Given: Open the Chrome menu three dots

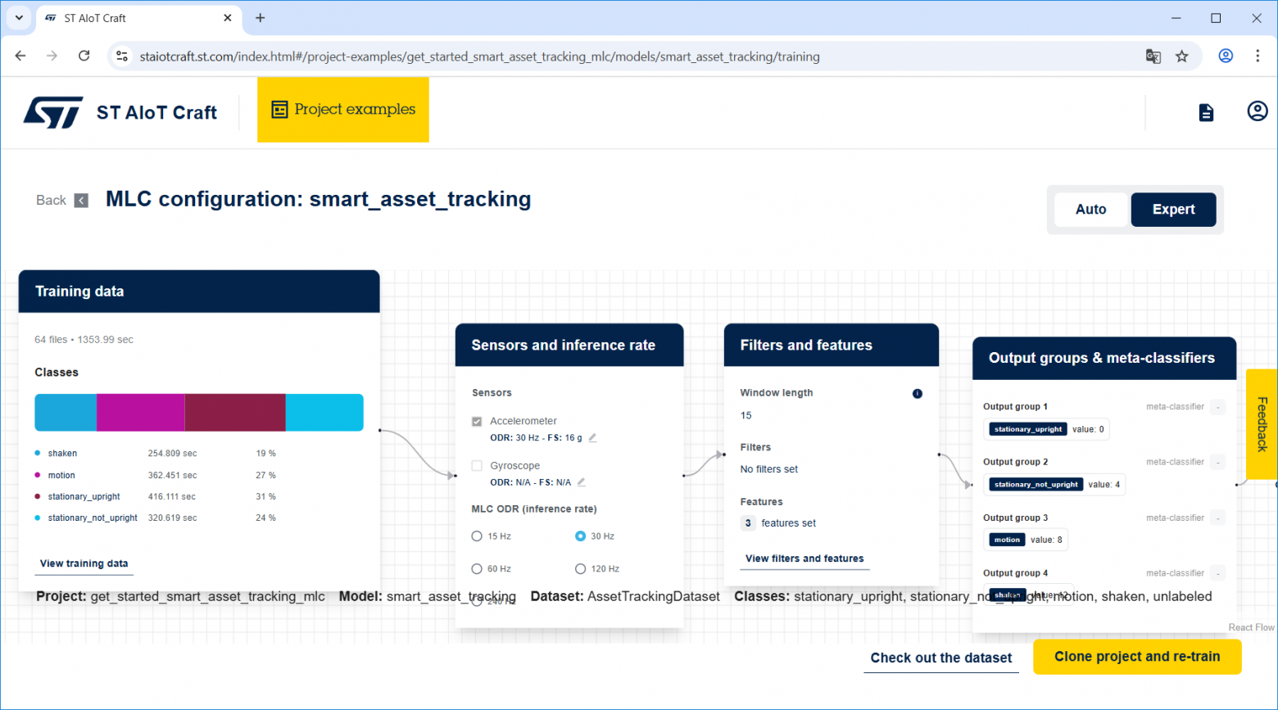Looking at the screenshot, I should tap(1258, 56).
